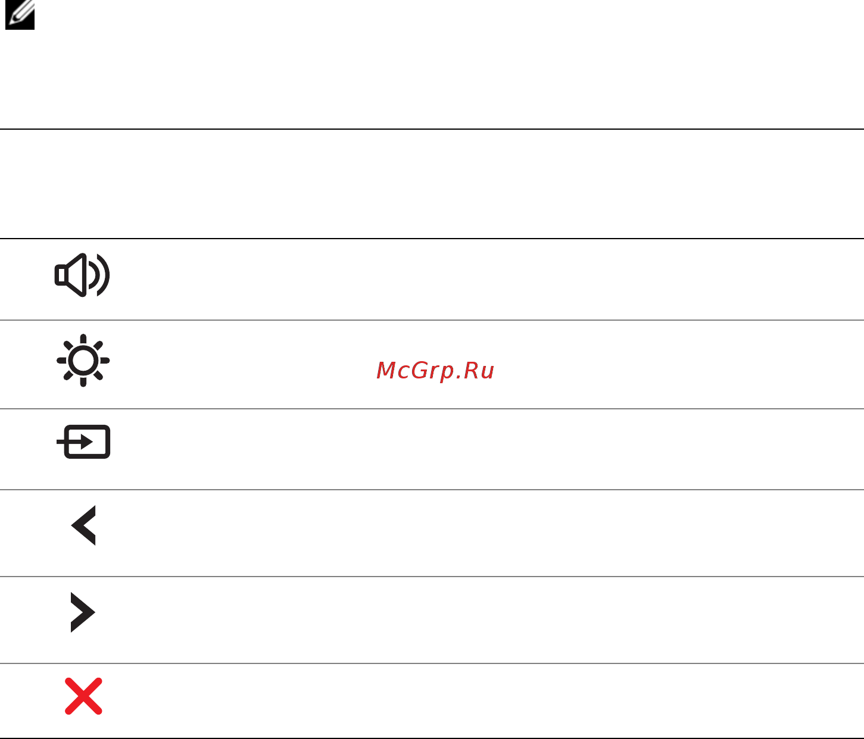
Task: Select the sun icon with rays
Action: [83, 361]
